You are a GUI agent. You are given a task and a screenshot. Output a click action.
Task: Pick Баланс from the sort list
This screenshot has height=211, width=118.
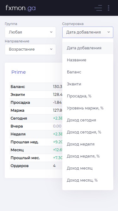88,72
